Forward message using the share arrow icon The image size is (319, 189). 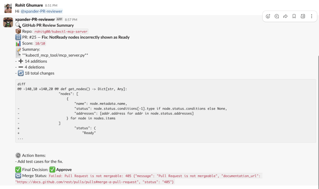pos(285,16)
